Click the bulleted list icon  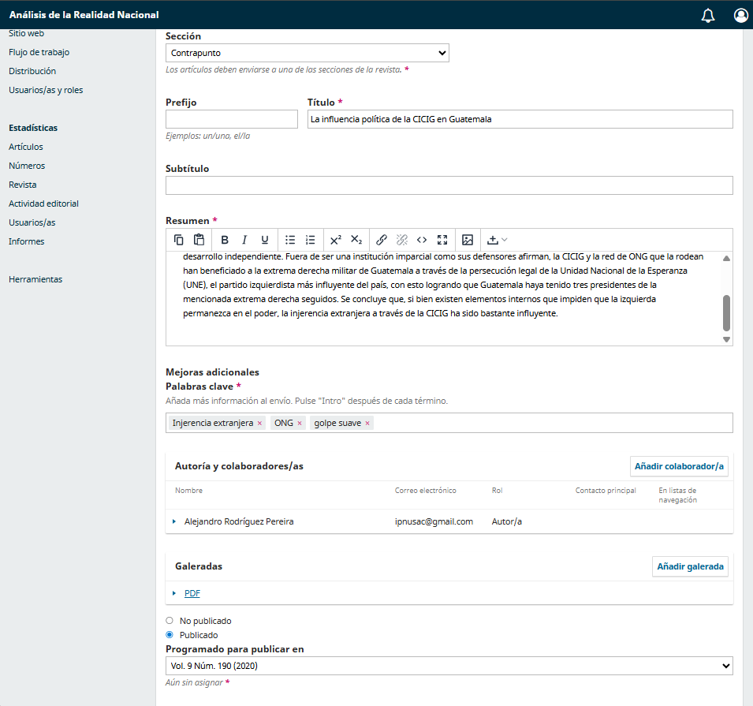(290, 240)
